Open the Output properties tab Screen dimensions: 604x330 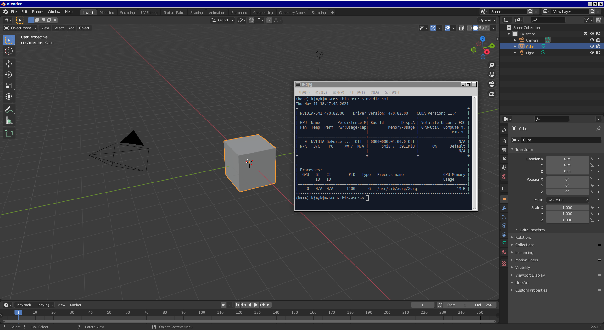[504, 150]
